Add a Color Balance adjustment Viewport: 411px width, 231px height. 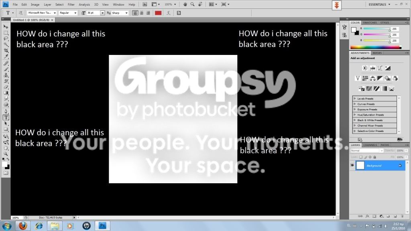click(x=372, y=78)
